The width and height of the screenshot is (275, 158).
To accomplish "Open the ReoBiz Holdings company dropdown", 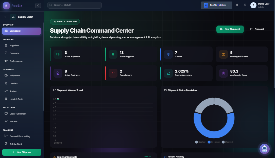I will [x=216, y=5].
